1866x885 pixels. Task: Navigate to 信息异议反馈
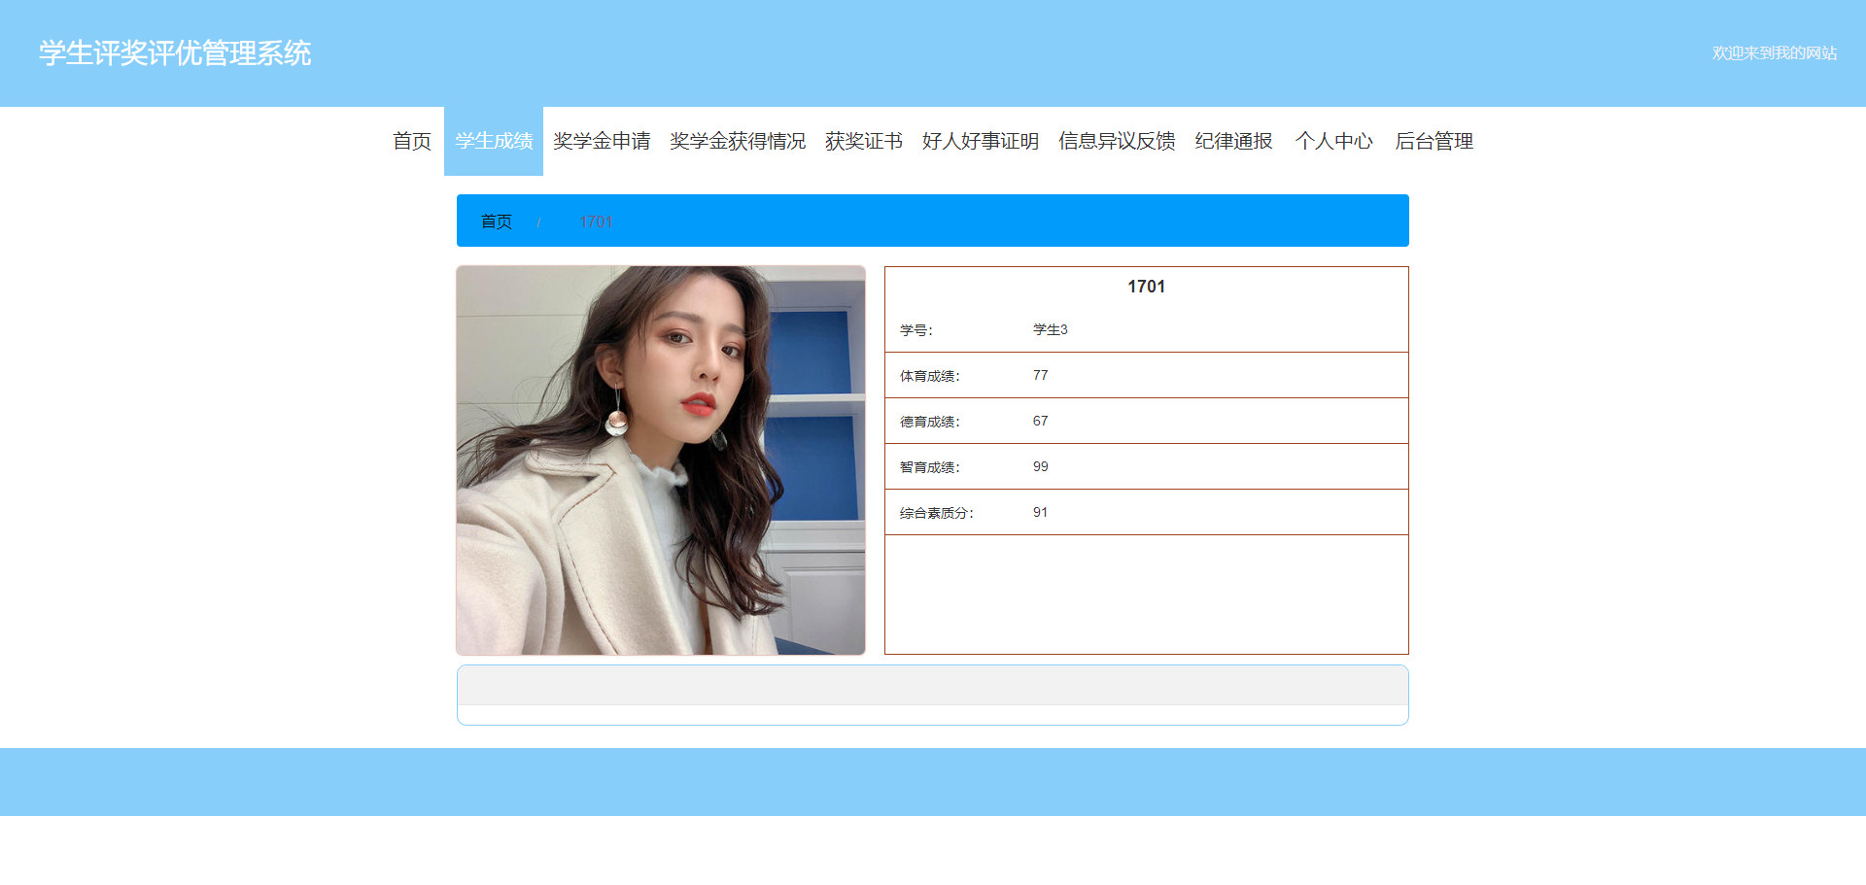point(1117,141)
